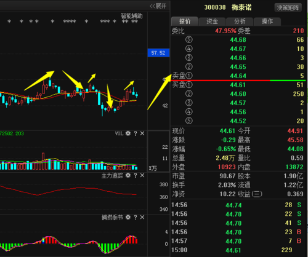Click 委差 value 210
This screenshot has height=257, width=308.
[x=298, y=31]
